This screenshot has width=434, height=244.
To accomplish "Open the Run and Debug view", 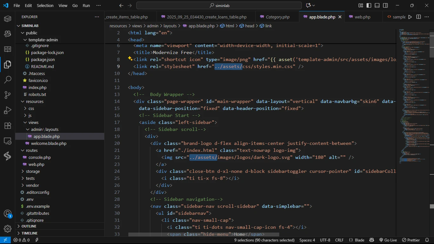I will pos(8,110).
